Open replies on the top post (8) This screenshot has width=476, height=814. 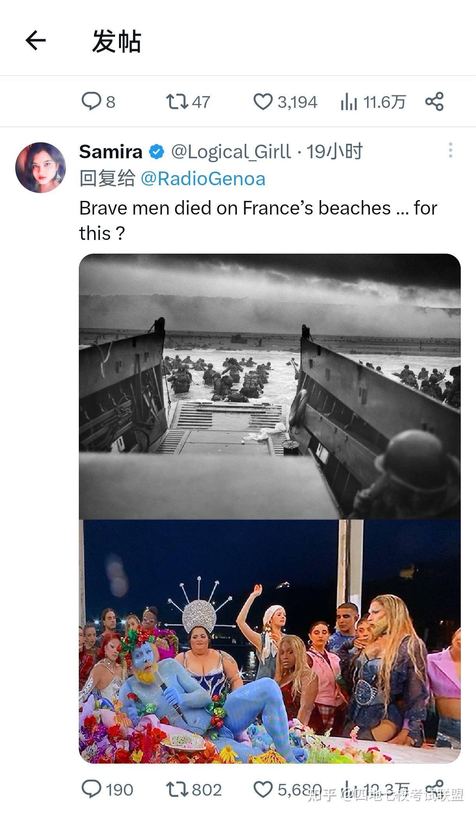98,102
